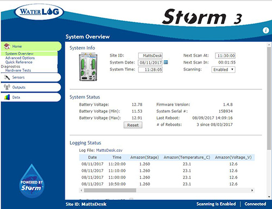The width and height of the screenshot is (272, 209).
Task: Open Quick Reference
Action: point(19,62)
